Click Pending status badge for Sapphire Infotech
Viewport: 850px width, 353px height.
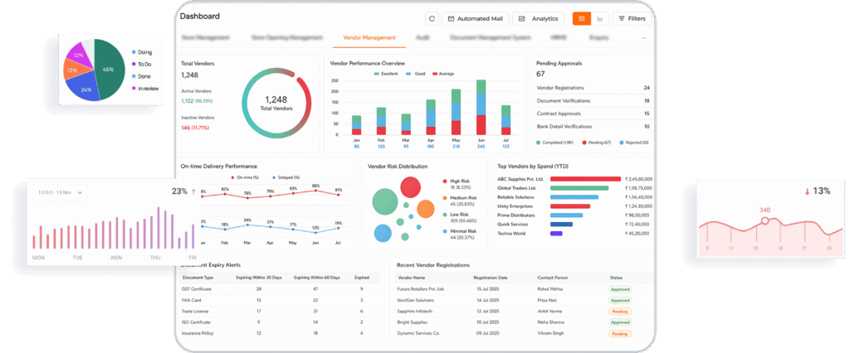619,312
